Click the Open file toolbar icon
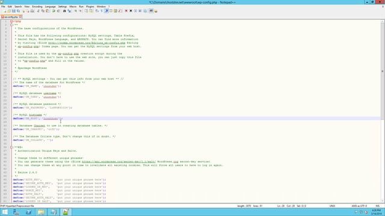385x216 pixels. click(9, 11)
